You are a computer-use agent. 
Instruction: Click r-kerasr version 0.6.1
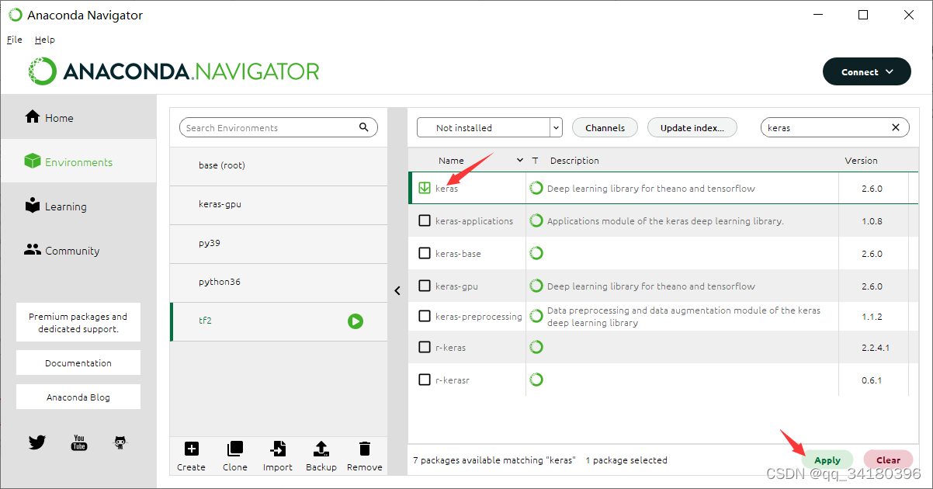(872, 380)
